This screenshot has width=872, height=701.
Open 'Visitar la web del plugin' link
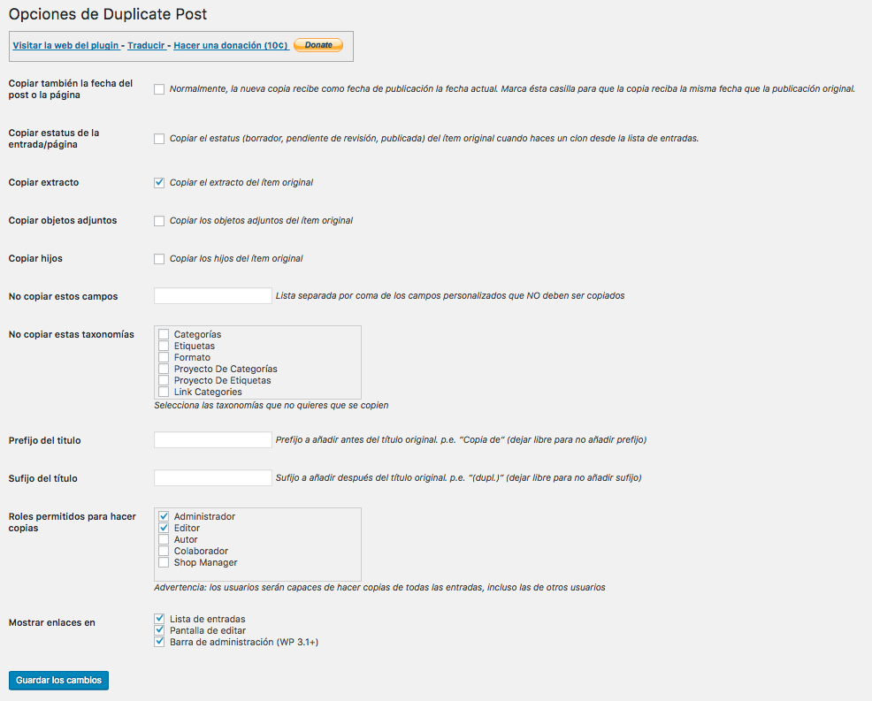(65, 45)
